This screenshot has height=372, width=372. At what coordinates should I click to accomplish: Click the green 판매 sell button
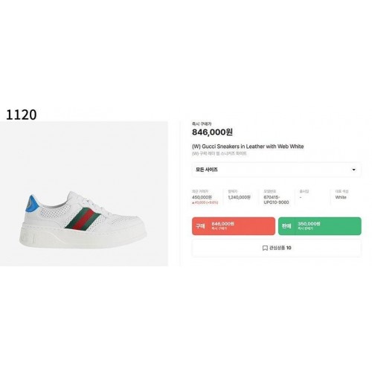[320, 226]
